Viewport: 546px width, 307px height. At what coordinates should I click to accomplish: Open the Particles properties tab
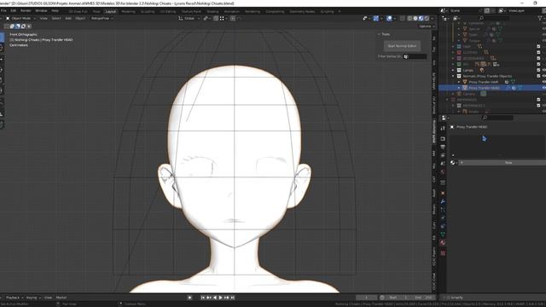pos(443,210)
